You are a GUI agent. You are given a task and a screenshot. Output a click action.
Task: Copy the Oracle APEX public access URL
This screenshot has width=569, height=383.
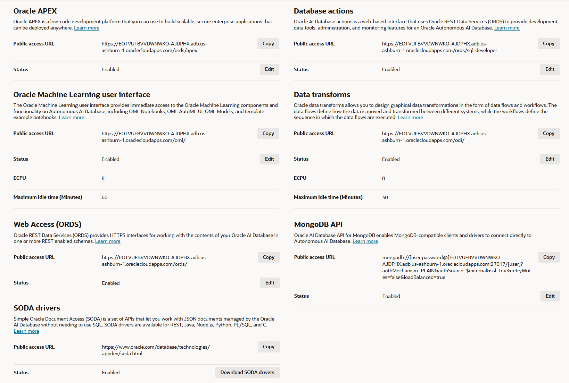(x=268, y=43)
